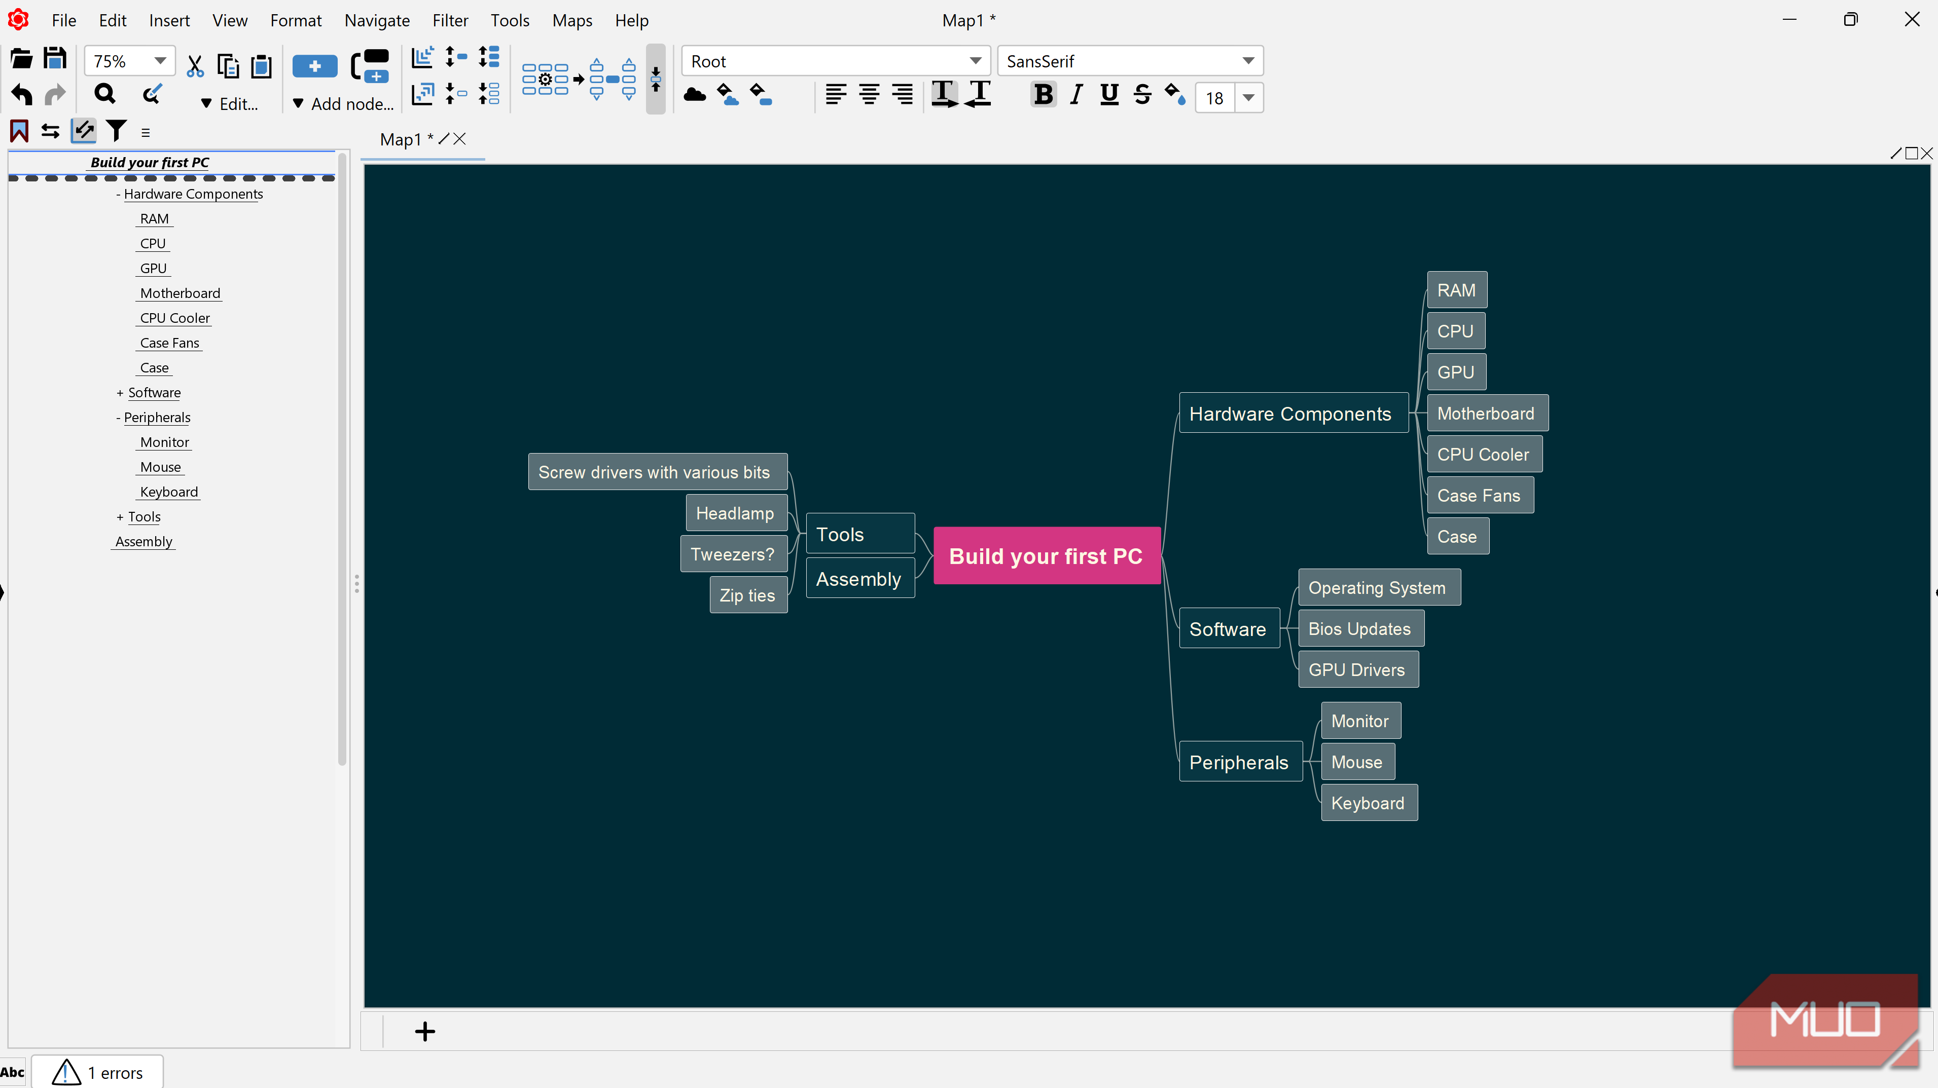Right-align the node text
Viewport: 1938px width, 1088px height.
click(x=902, y=94)
